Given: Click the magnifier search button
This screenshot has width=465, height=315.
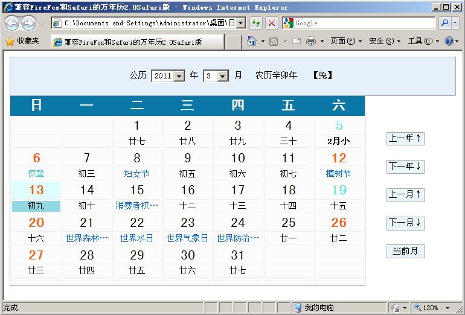Looking at the screenshot, I should [445, 23].
